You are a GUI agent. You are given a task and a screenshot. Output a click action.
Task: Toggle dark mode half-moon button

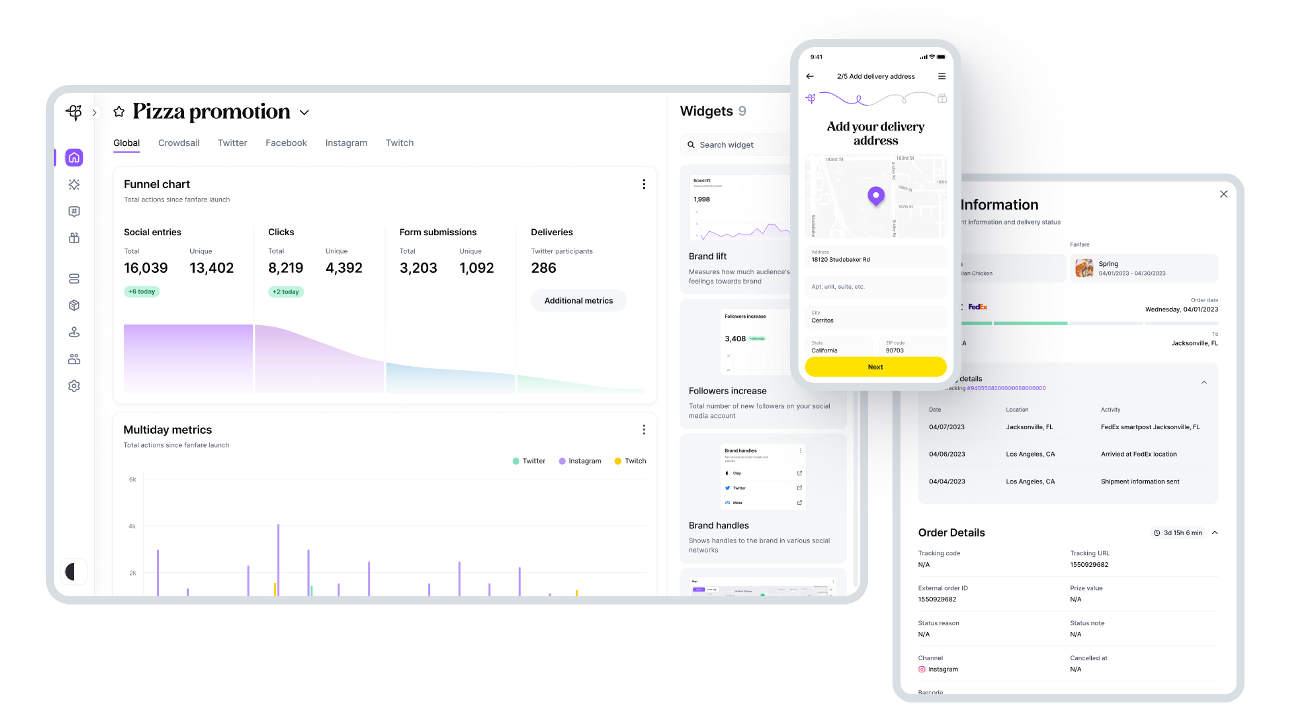(74, 571)
